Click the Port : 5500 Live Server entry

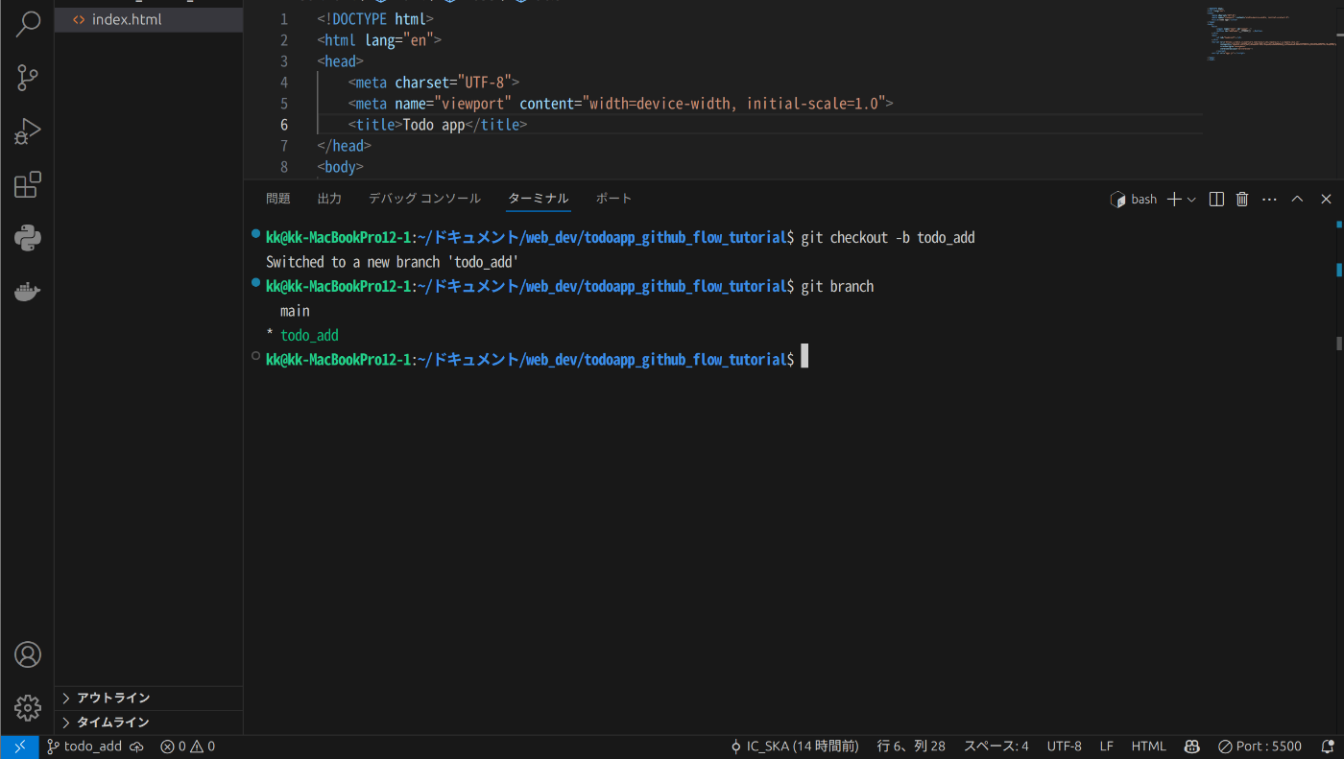(1260, 747)
